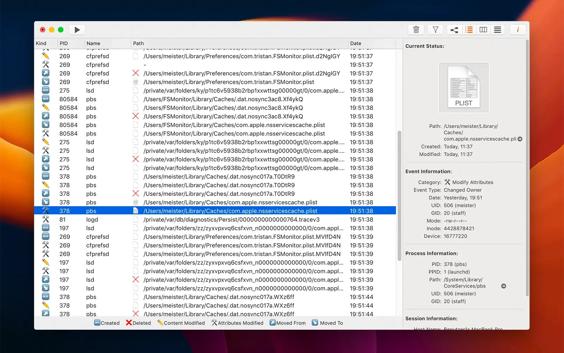Click the Yesterday, 19:51 date value
Screen dimensions: 564x353
click(463, 198)
